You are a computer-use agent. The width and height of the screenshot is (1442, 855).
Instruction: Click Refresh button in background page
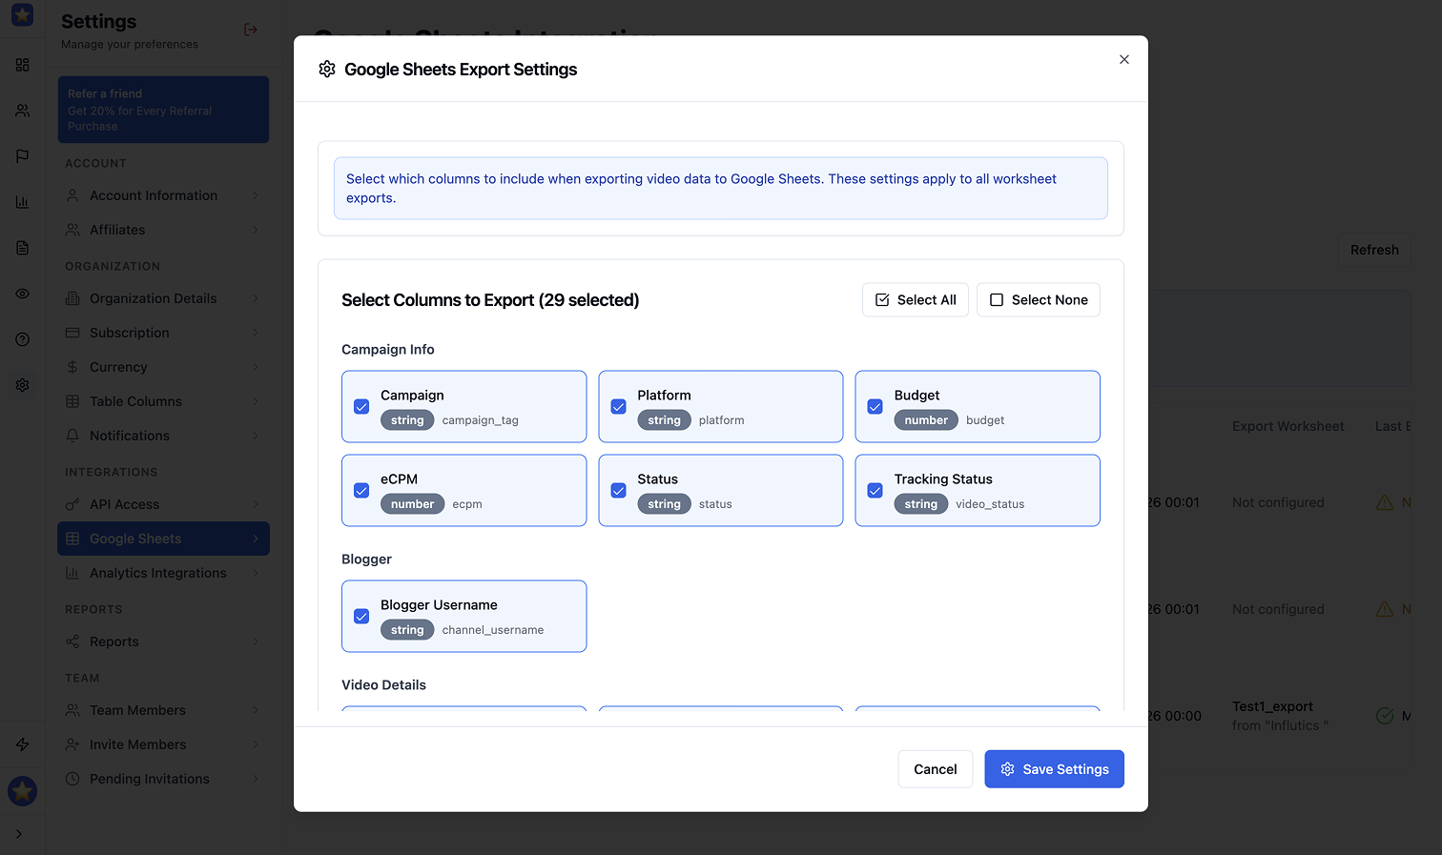[1374, 250]
